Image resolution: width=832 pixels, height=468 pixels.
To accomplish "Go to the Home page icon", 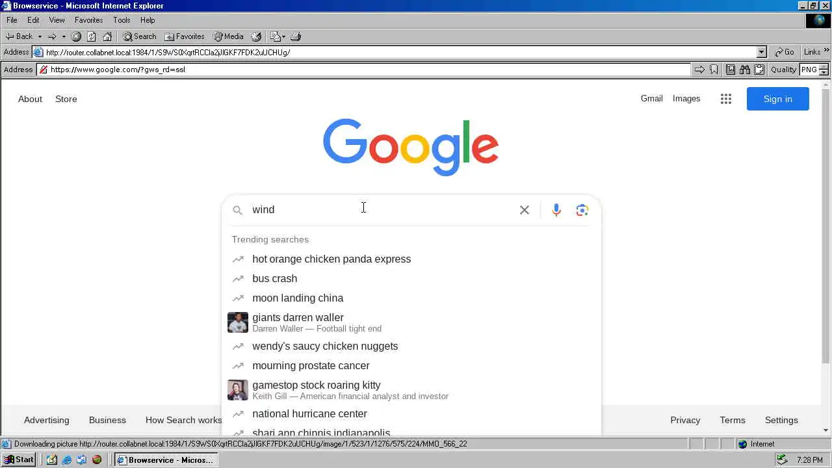I will pyautogui.click(x=107, y=36).
